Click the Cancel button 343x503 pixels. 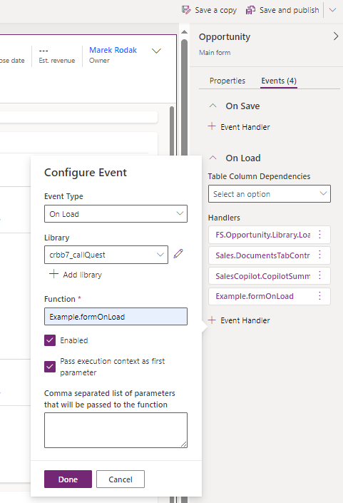pyautogui.click(x=121, y=479)
